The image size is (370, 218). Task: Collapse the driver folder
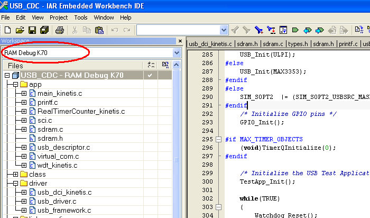(15, 183)
